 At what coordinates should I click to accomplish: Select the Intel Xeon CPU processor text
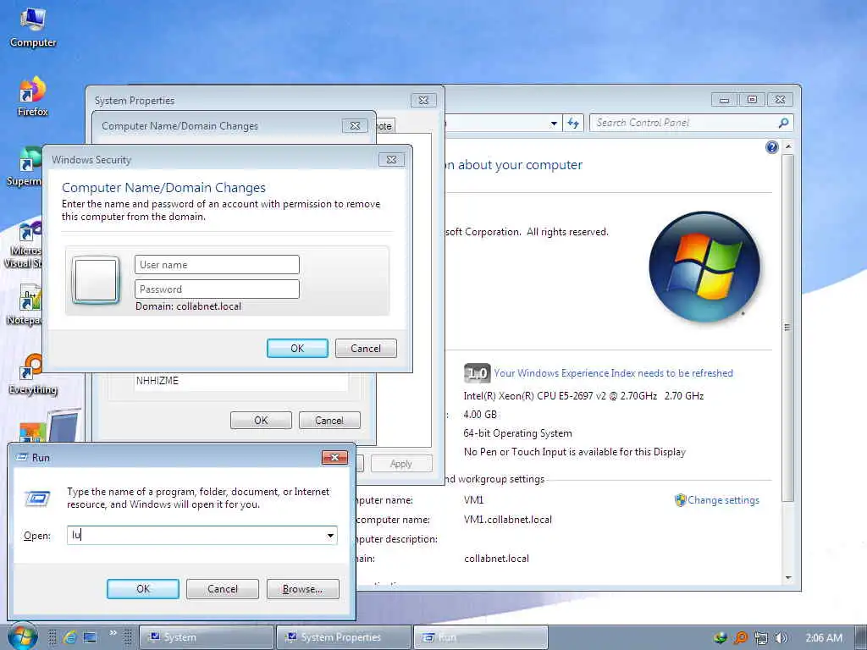[x=583, y=396]
